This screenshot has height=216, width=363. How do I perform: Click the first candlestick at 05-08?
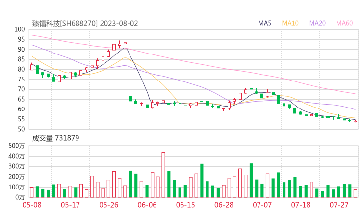point(32,67)
